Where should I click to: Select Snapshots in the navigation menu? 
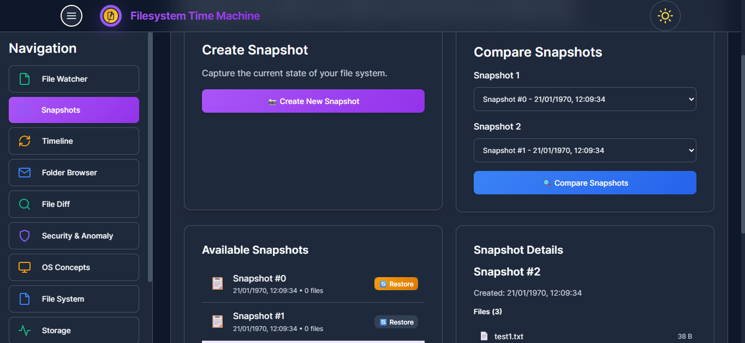[74, 109]
